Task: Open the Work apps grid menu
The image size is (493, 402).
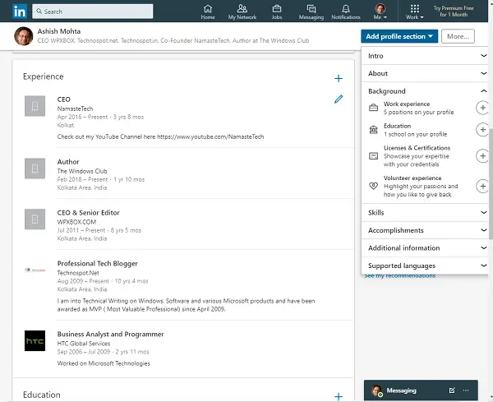Action: [415, 12]
